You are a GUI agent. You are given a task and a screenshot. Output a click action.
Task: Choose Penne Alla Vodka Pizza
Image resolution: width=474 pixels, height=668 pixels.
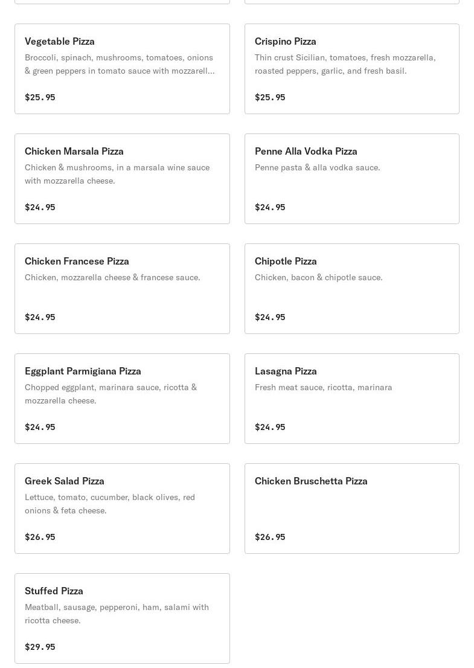[351, 179]
